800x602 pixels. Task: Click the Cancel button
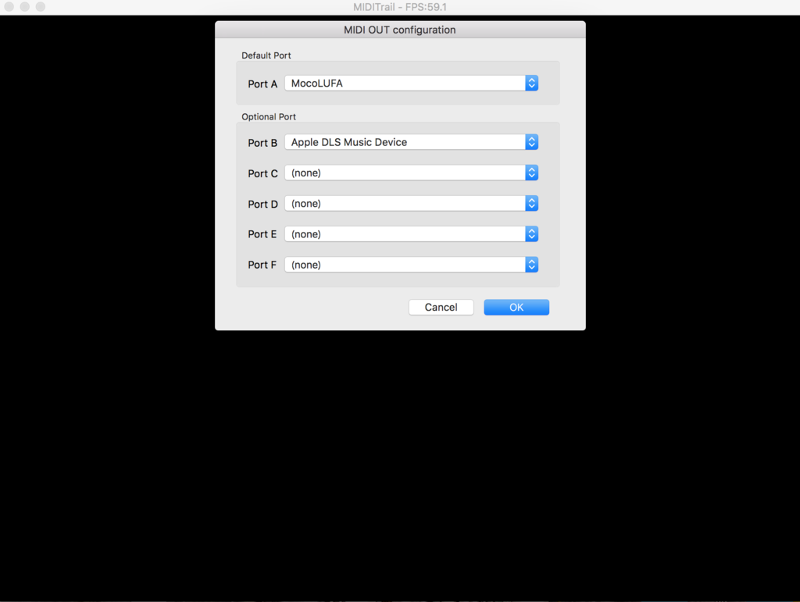click(x=441, y=308)
